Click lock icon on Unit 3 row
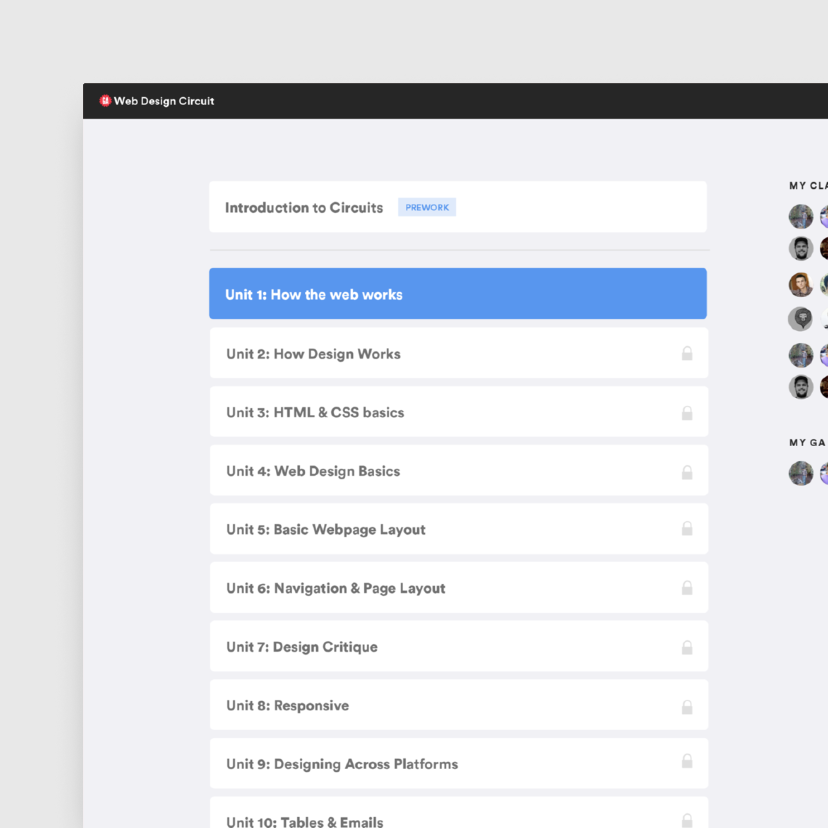This screenshot has width=828, height=828. click(x=687, y=413)
